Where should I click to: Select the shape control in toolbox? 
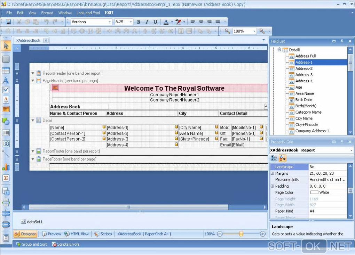(6, 121)
